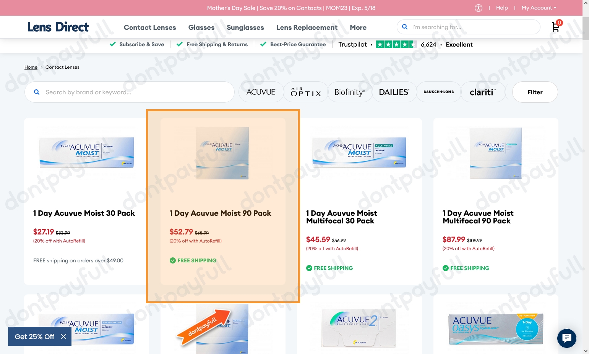Click the $27.19 price
This screenshot has height=354, width=589.
(x=44, y=232)
